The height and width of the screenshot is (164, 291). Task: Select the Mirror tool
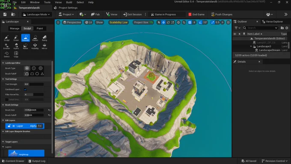pos(45,46)
